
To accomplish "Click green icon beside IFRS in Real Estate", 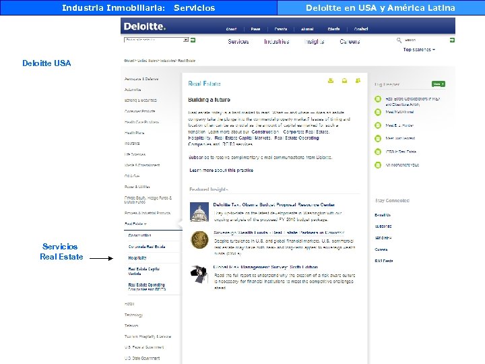I will pyautogui.click(x=378, y=152).
